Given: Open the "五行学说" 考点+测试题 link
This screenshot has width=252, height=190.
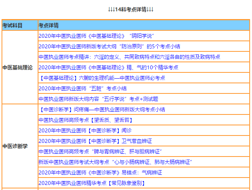Looking at the screenshot, I should coord(98,99).
